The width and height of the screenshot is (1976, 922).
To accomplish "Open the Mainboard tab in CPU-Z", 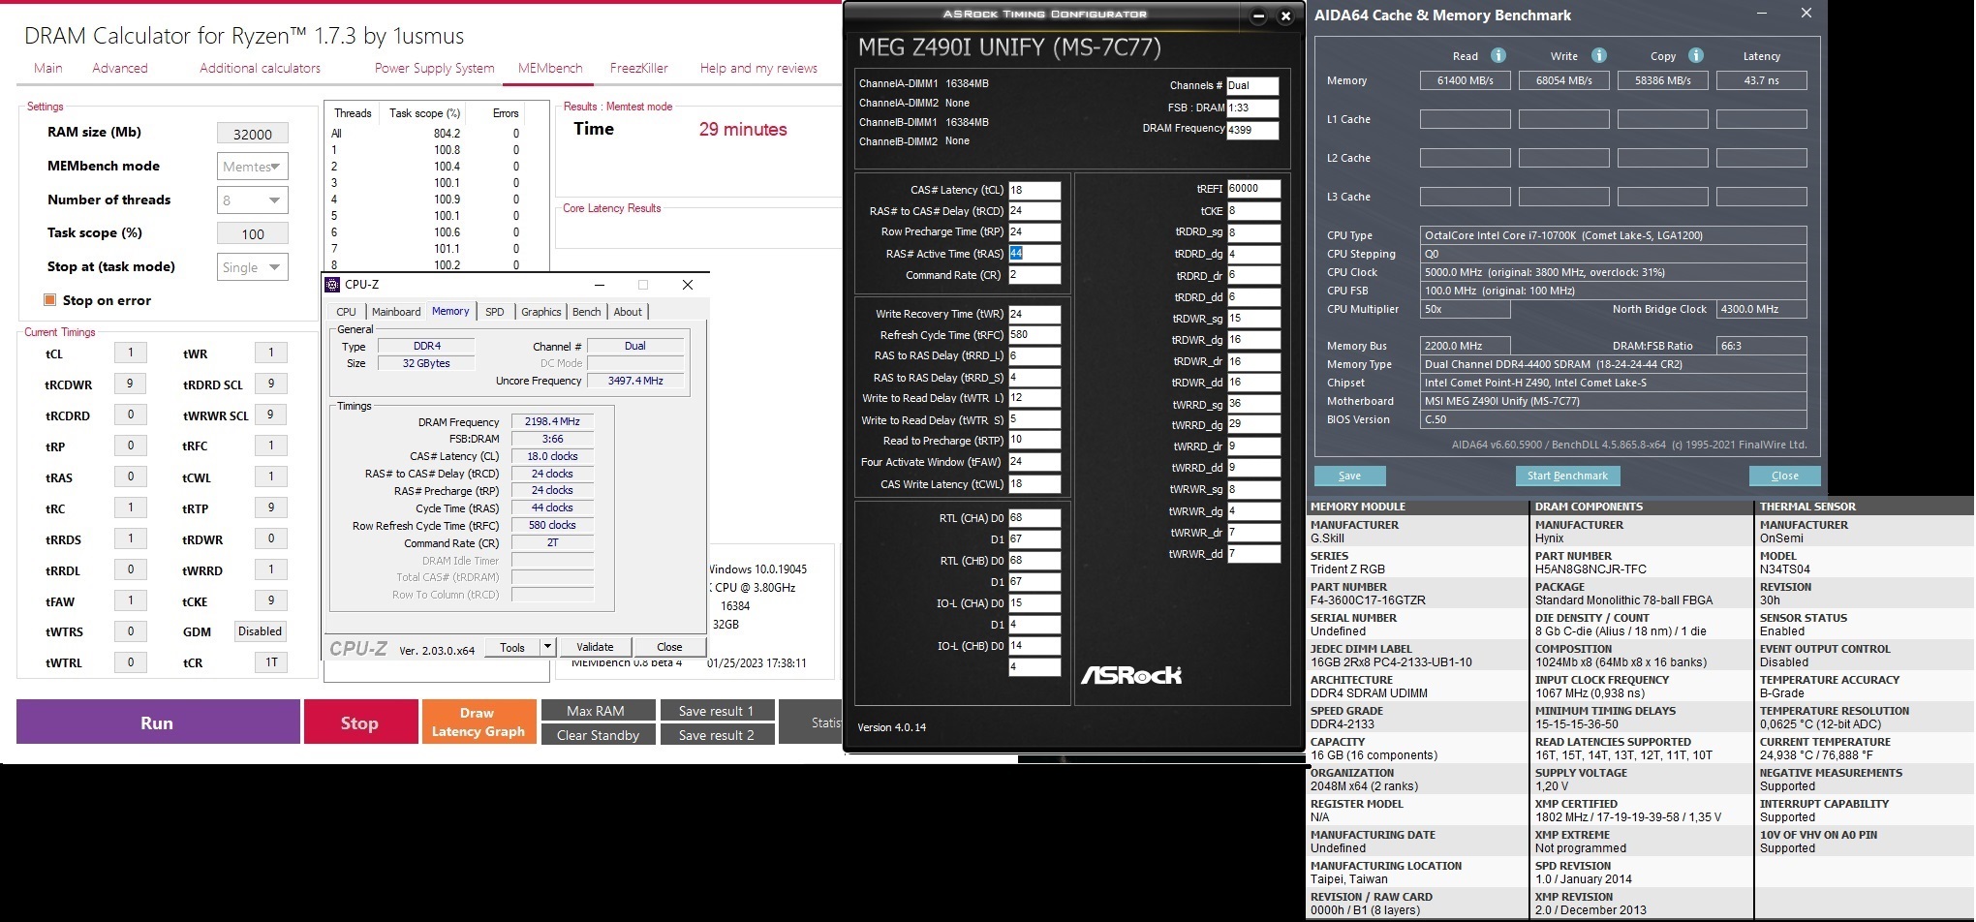I will coord(396,312).
